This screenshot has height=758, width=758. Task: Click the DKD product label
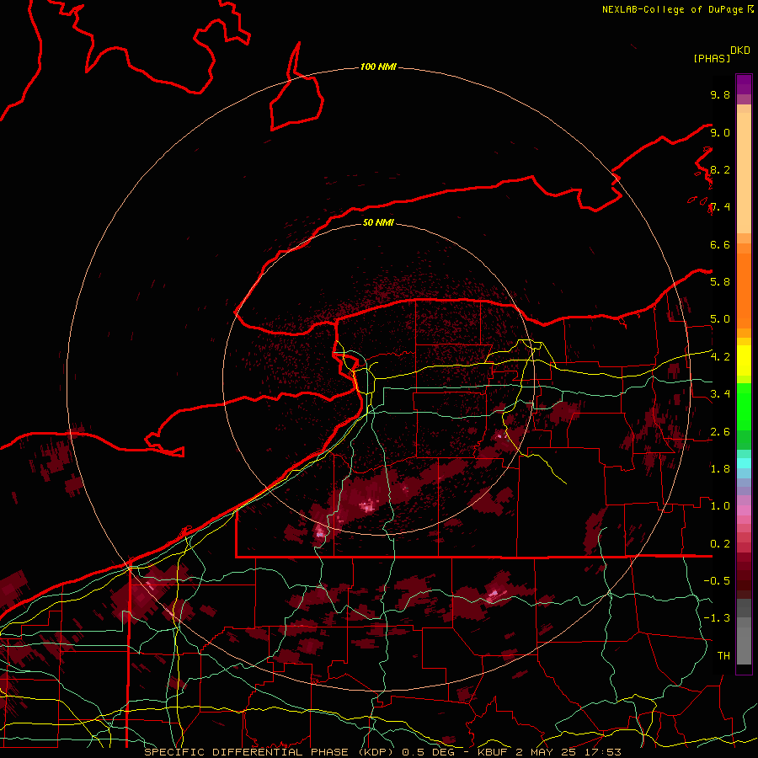740,51
